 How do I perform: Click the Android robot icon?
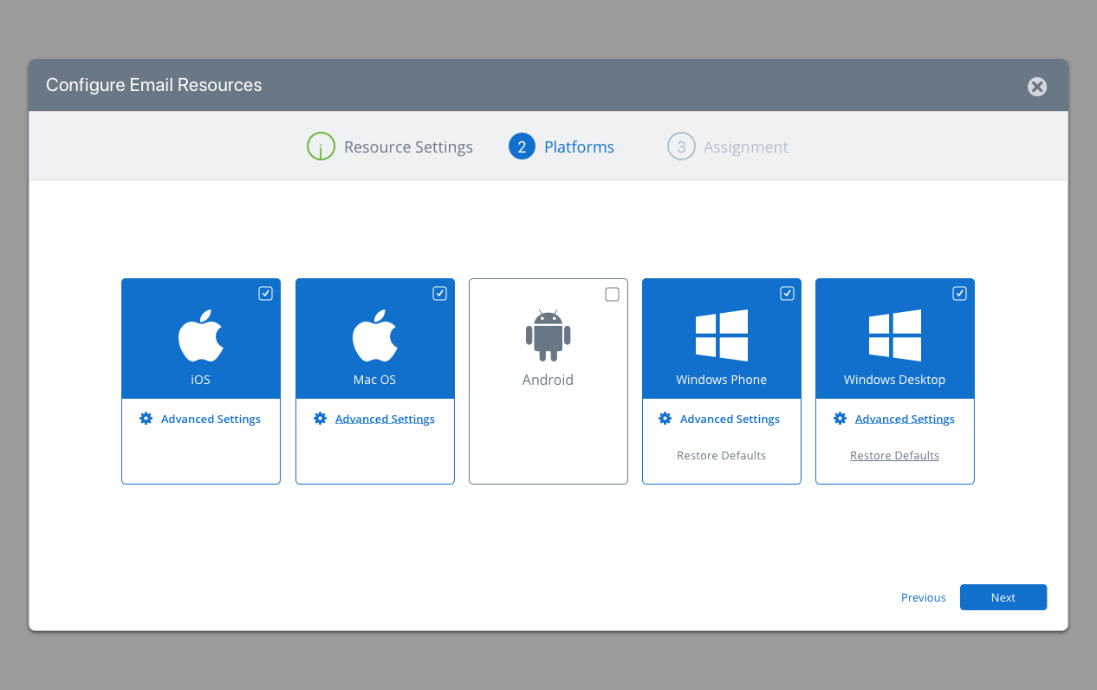(548, 335)
